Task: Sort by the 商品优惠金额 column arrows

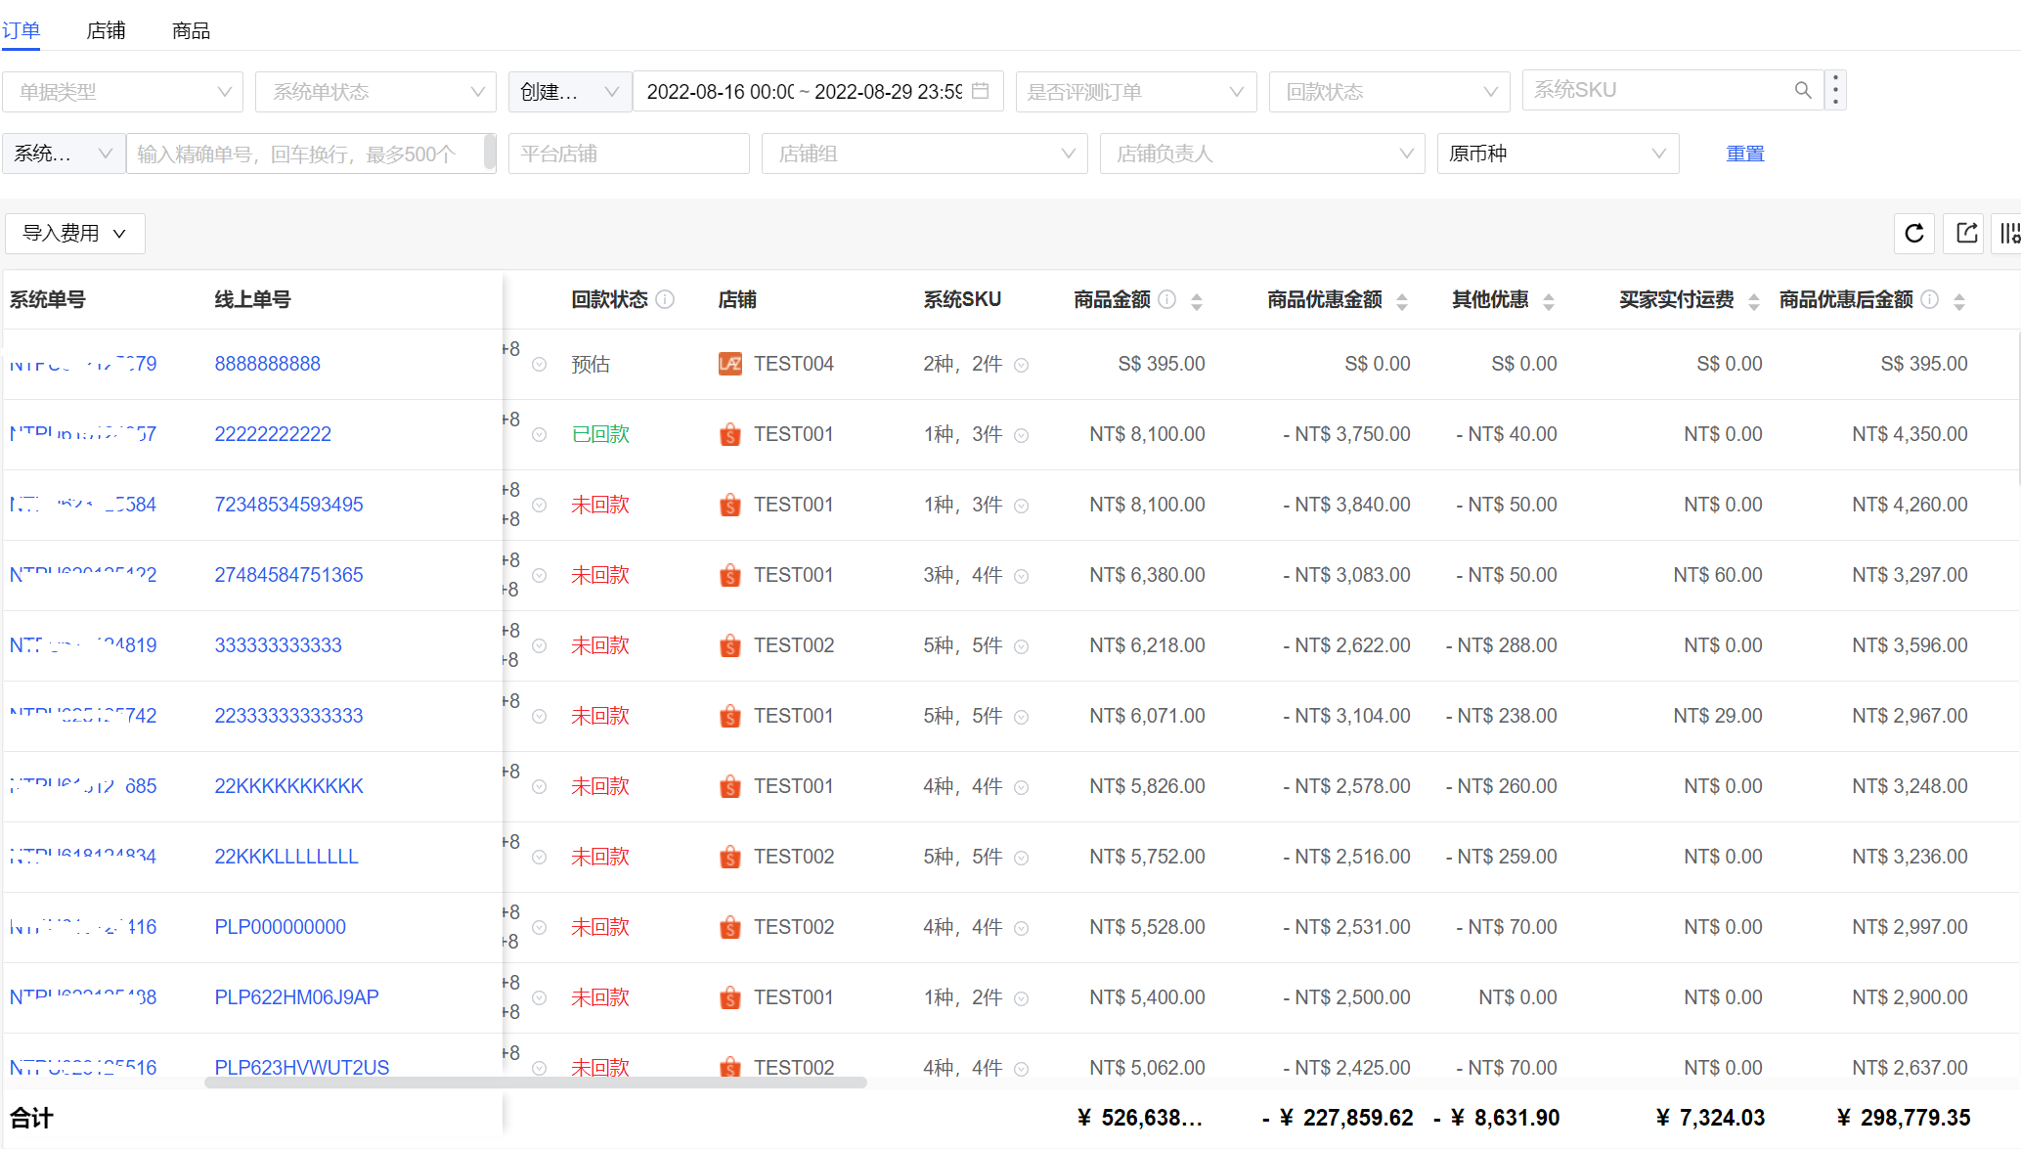Action: (1402, 301)
